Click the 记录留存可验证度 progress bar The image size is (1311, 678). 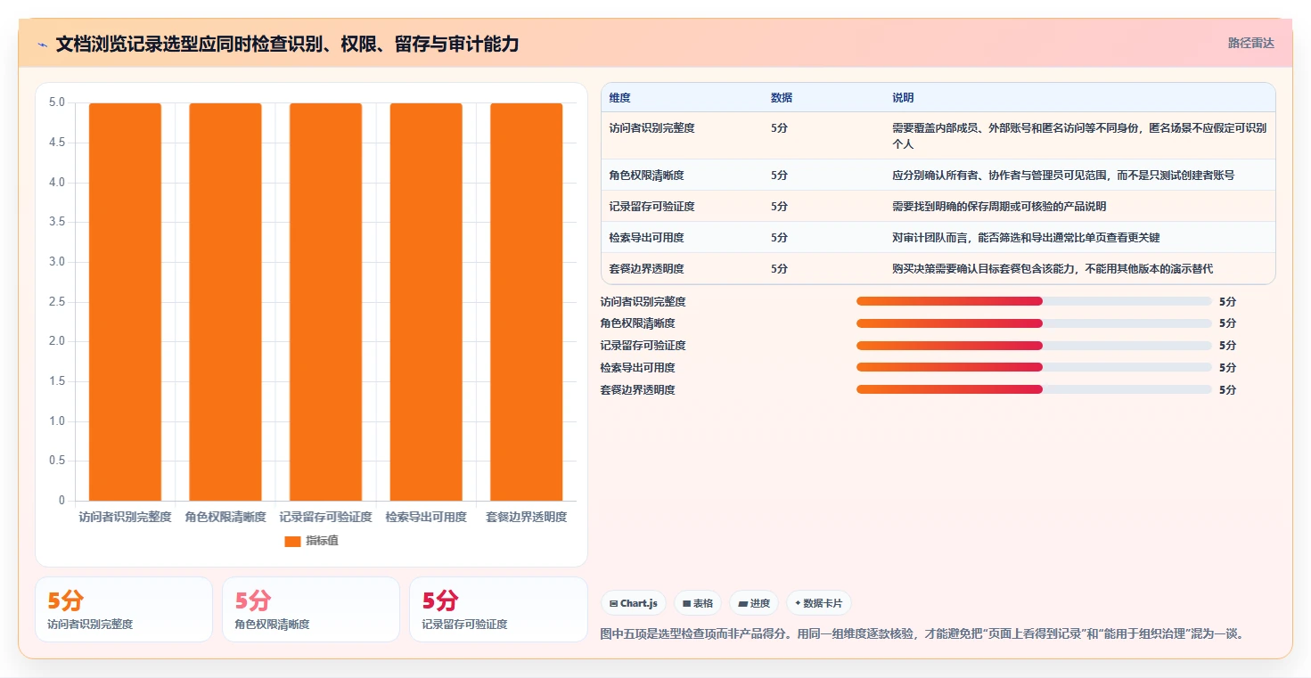1034,346
